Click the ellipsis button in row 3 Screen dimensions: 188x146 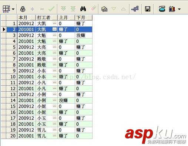click(x=54, y=35)
